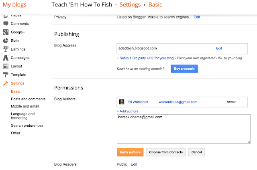Image resolution: width=257 pixels, height=170 pixels.
Task: Click the Template paint roller icon
Action: pos(6,75)
